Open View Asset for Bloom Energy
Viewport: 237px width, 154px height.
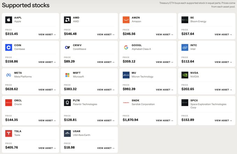point(223,34)
